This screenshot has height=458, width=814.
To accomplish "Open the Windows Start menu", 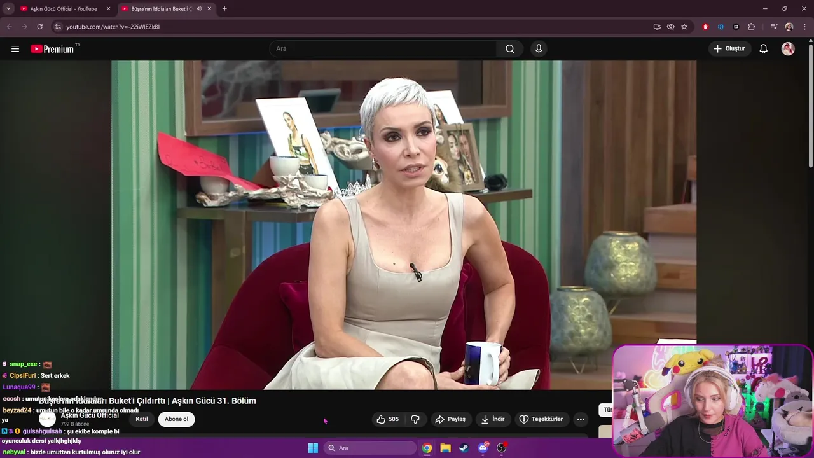I will tap(313, 448).
